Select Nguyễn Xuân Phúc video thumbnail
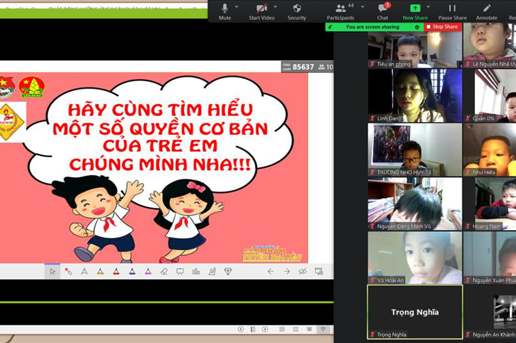Viewport: 516px width, 343px height. click(x=489, y=258)
